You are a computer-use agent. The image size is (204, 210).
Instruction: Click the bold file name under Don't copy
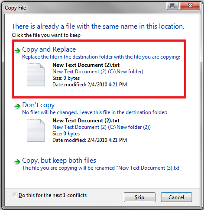point(86,121)
